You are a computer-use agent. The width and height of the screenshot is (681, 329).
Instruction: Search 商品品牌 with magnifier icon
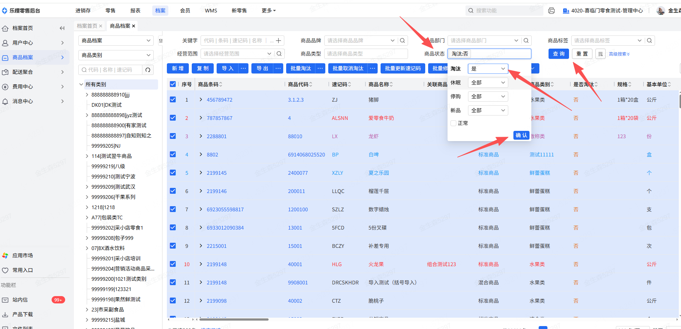(x=403, y=41)
